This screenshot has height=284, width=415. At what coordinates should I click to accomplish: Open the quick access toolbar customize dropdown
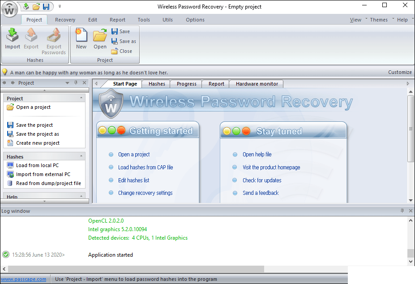click(60, 6)
